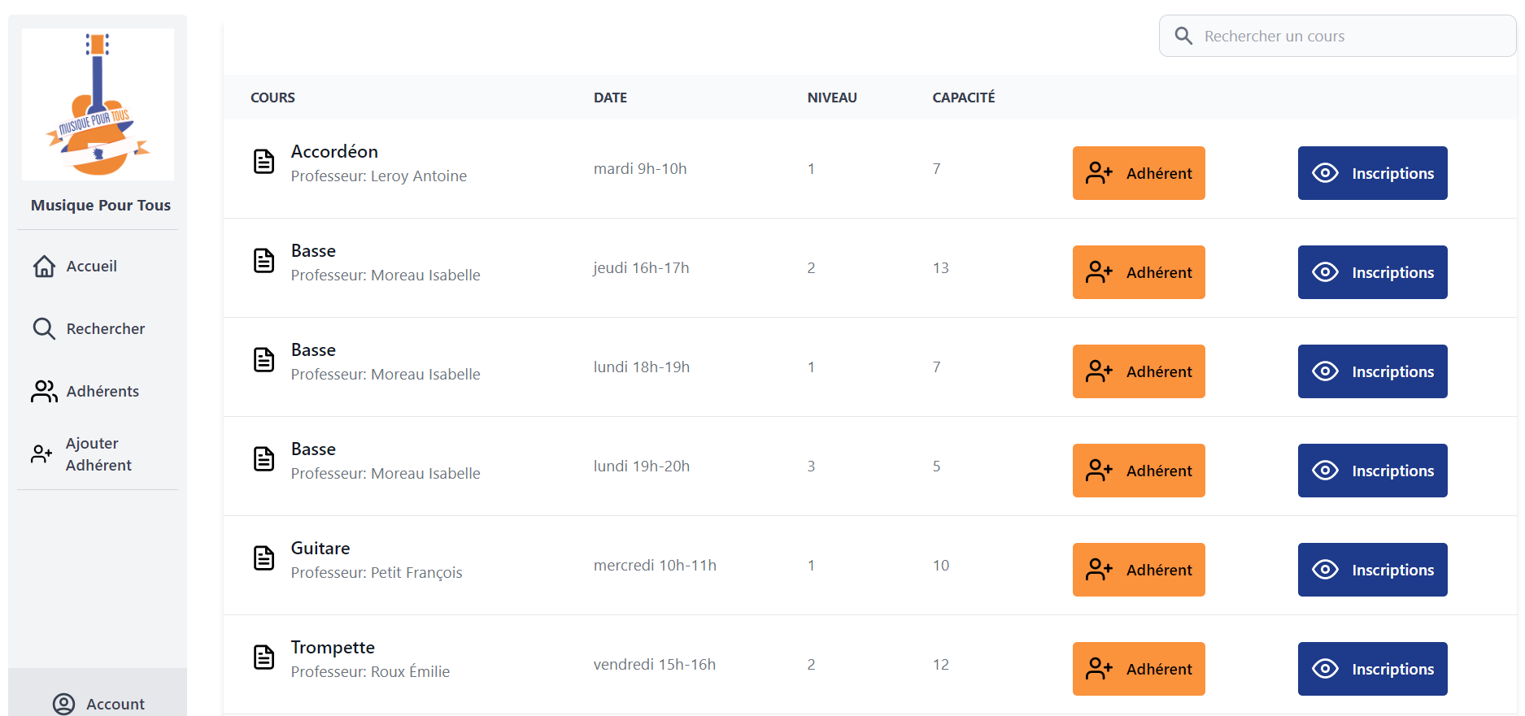Click the Rechercher magnifier icon in sidebar
This screenshot has width=1525, height=716.
[44, 328]
